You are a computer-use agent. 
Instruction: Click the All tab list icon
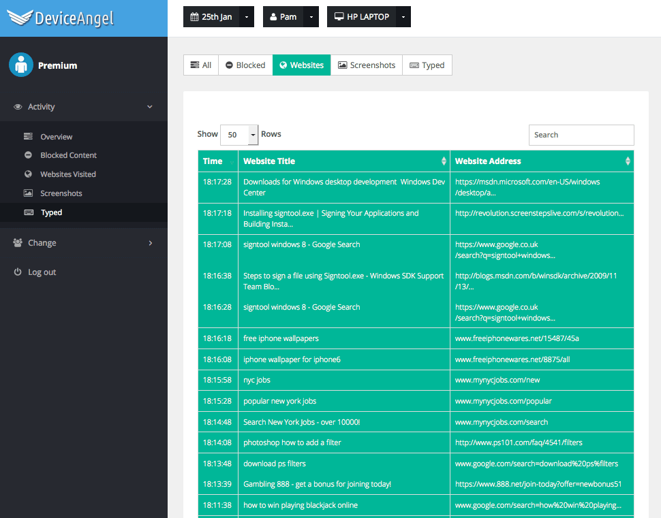tap(195, 65)
